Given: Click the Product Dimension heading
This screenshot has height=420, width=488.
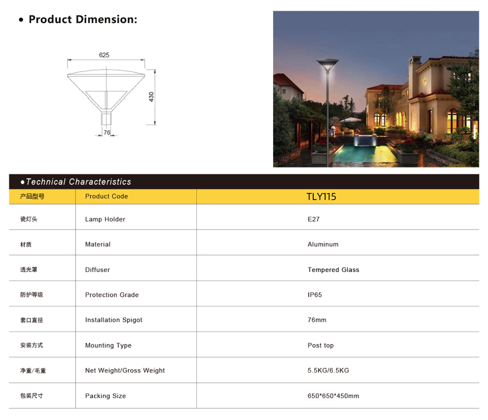Looking at the screenshot, I should [x=82, y=20].
